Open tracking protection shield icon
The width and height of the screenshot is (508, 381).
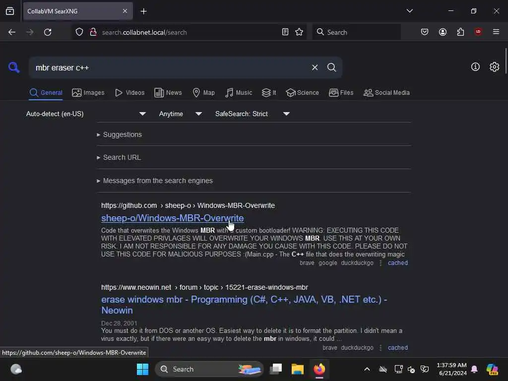(79, 32)
